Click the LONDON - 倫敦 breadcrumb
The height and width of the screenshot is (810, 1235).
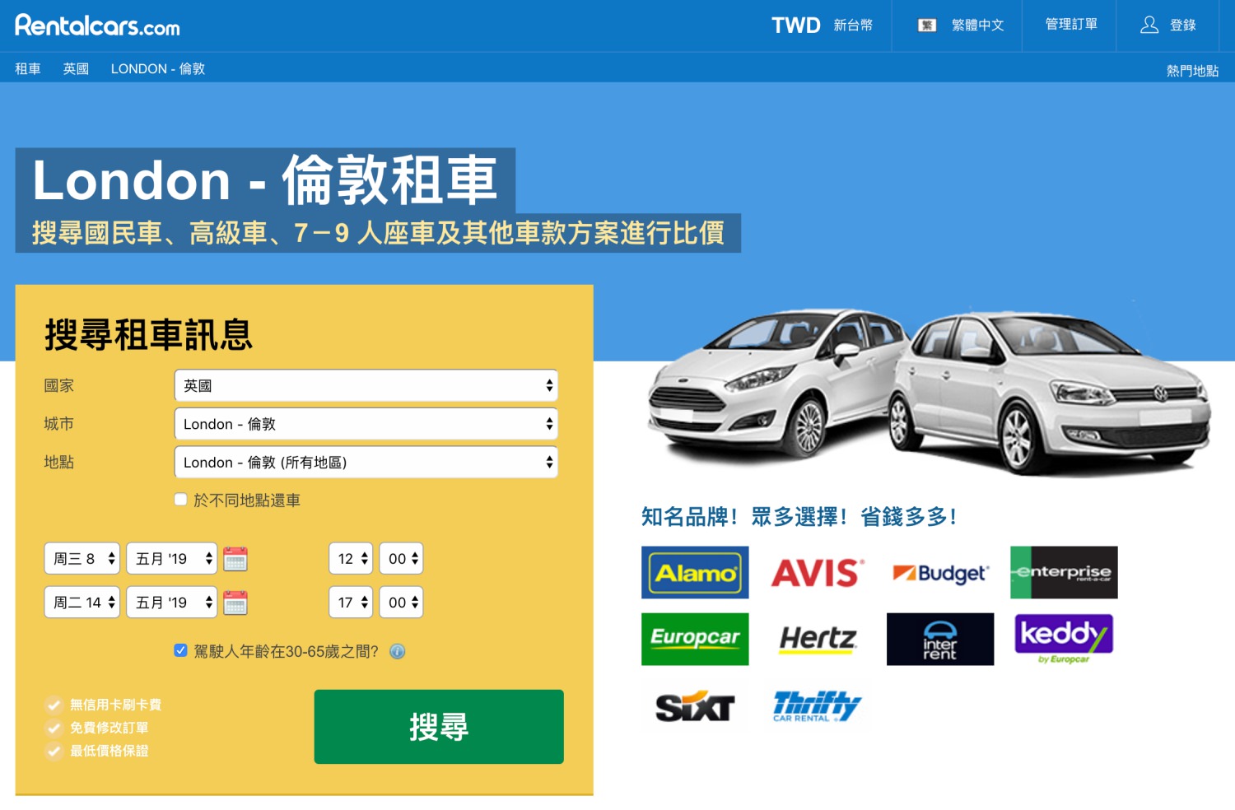158,69
